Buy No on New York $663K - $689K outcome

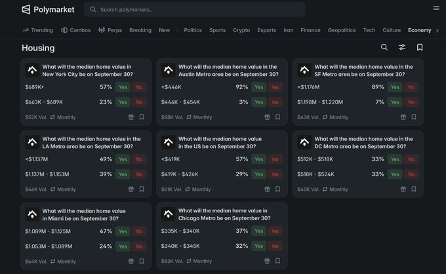139,102
